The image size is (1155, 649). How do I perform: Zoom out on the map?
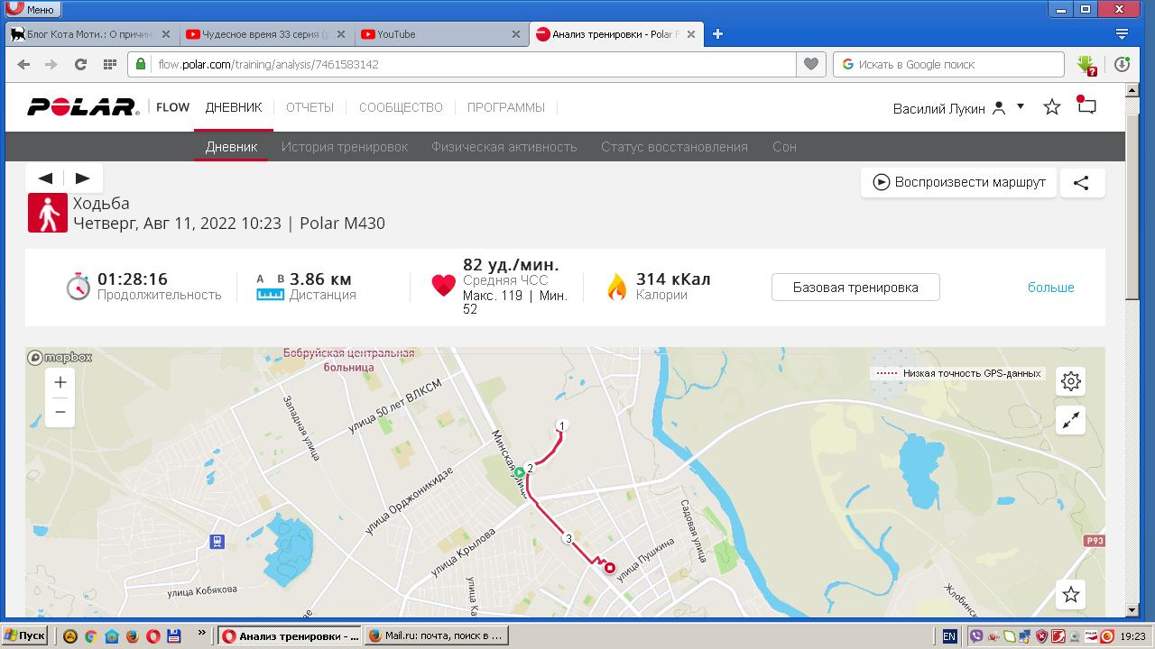tap(60, 412)
